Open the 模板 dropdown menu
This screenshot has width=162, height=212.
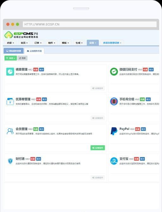65,43
